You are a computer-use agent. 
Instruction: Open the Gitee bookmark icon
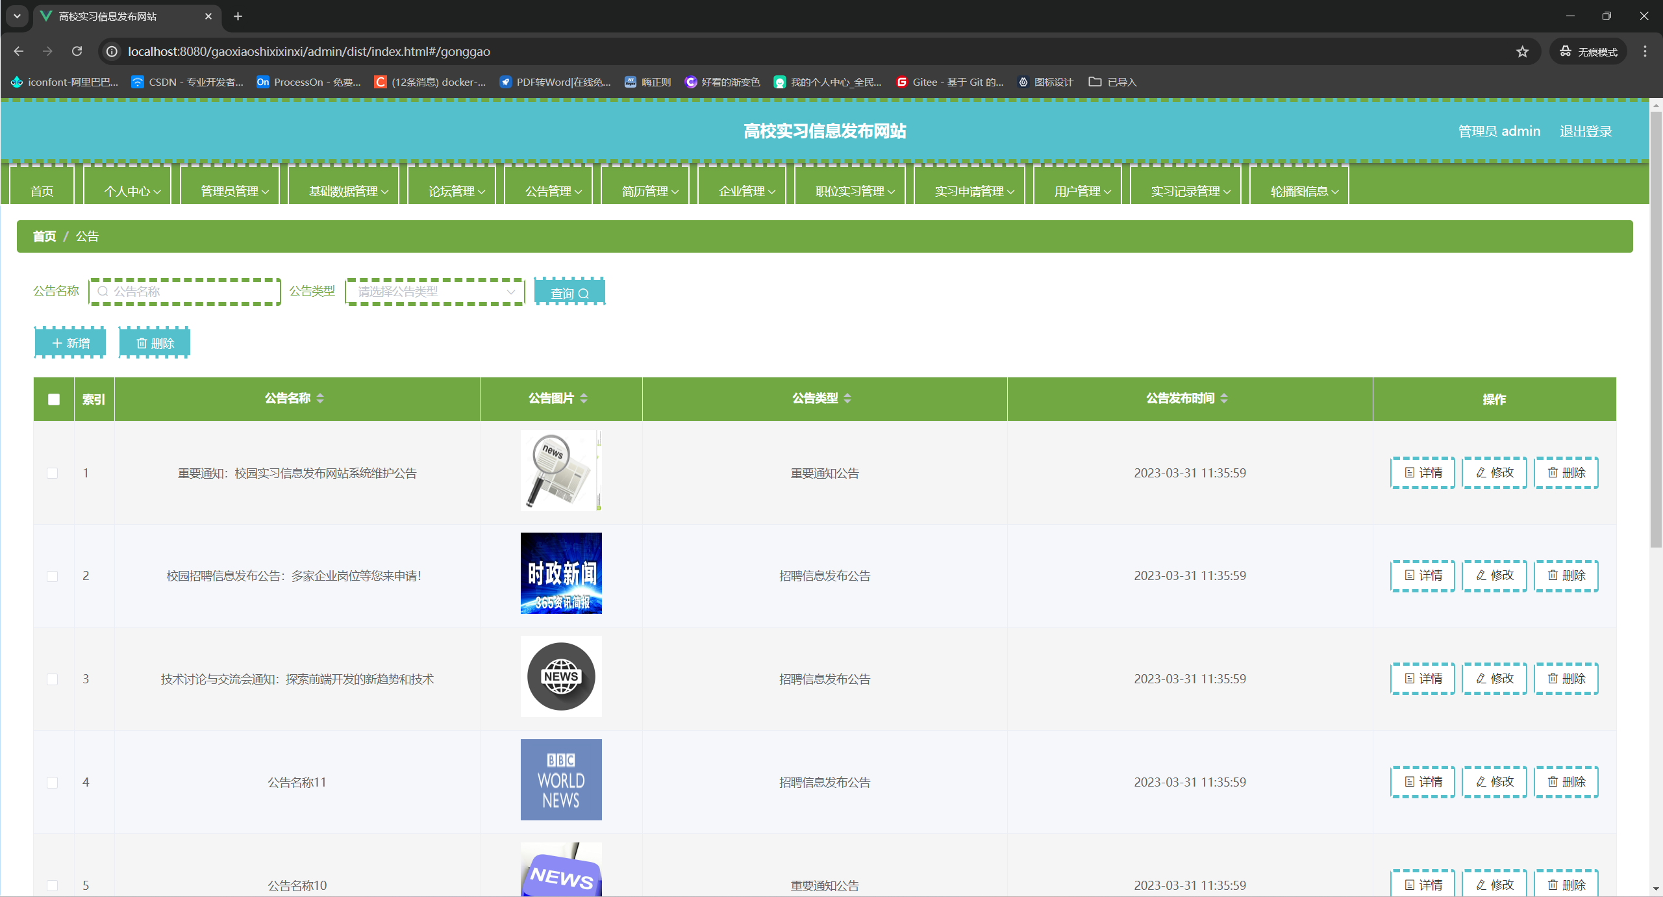tap(901, 82)
